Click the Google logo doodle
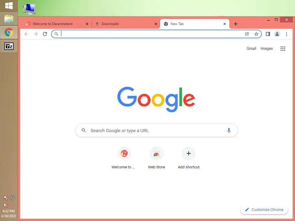Screen dimensions: 295x221 156,99
